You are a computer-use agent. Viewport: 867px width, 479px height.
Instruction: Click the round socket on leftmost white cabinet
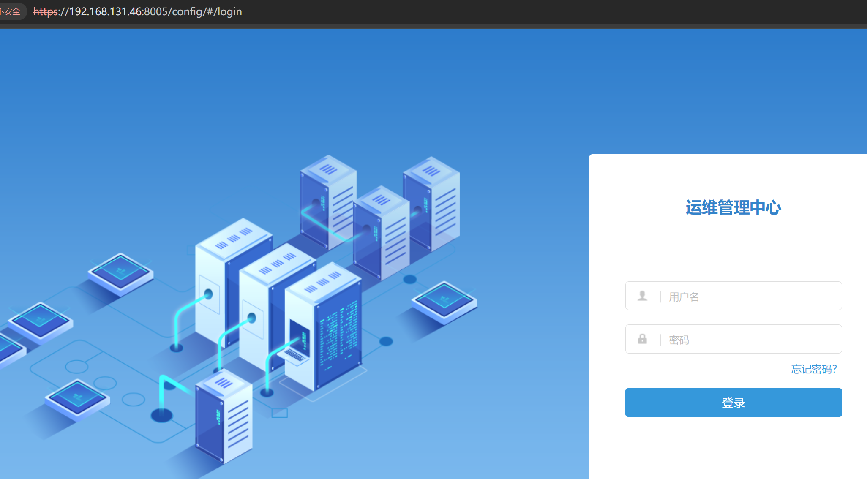coord(208,294)
